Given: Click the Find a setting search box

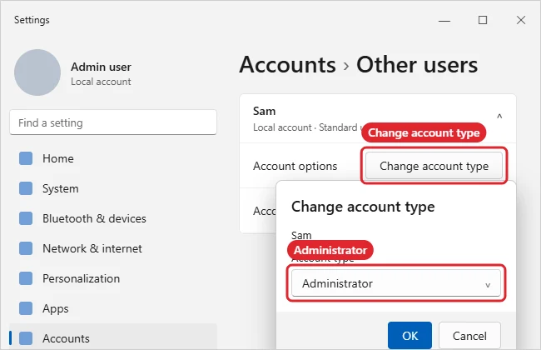Looking at the screenshot, I should point(113,122).
